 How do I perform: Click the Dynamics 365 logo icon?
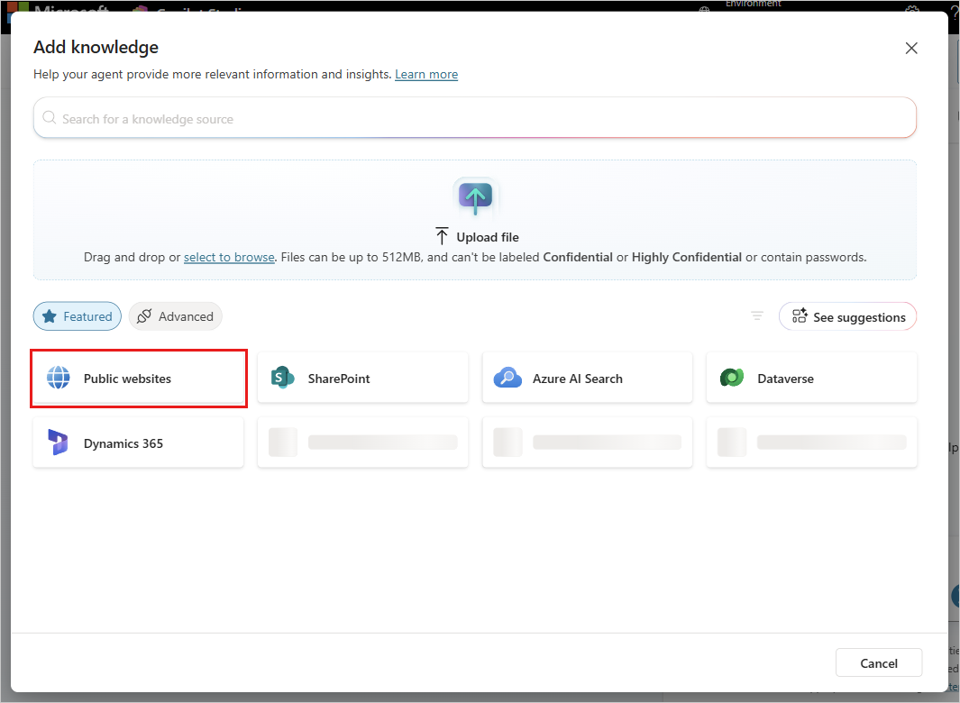click(59, 443)
